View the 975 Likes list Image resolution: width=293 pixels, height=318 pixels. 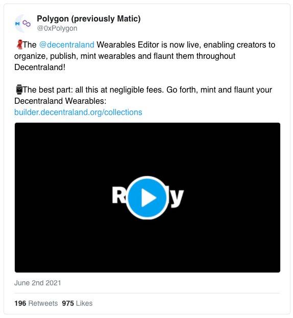77,303
